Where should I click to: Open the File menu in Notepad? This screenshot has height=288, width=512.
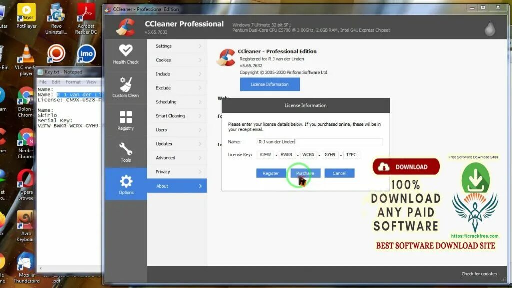(43, 82)
